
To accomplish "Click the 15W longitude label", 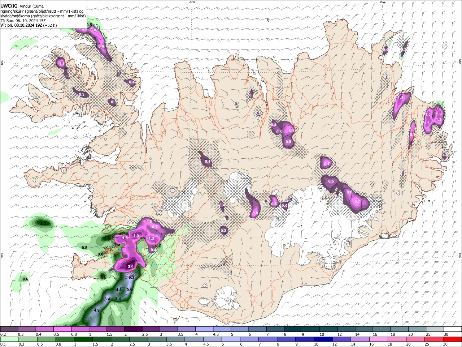I will pyautogui.click(x=382, y=2).
